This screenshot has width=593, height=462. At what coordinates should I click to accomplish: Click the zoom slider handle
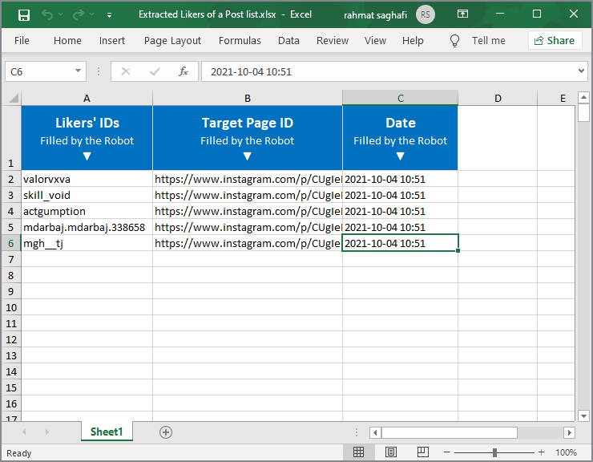coord(494,452)
